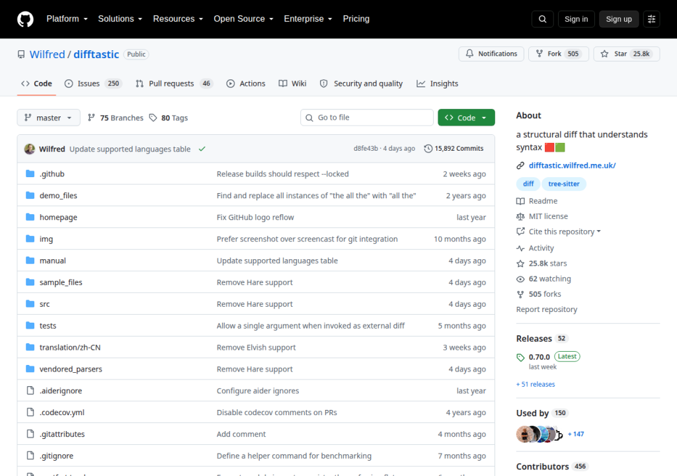Click the Report repository link
677x476 pixels.
pos(547,309)
